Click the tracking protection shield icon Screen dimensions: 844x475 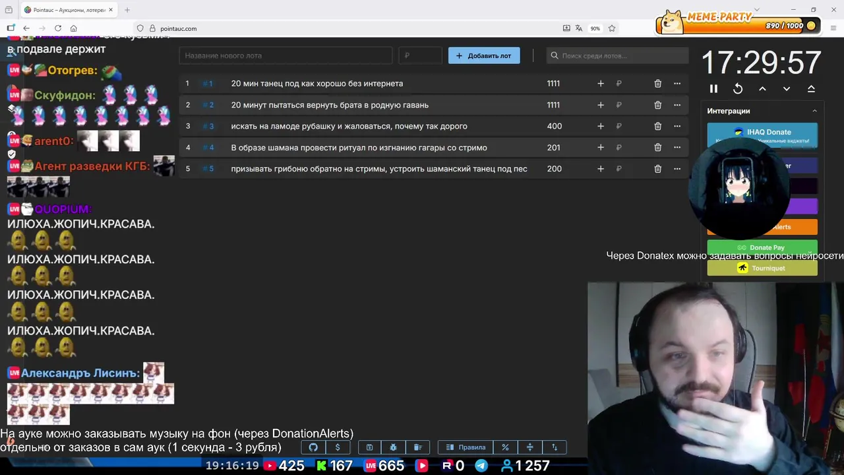[140, 28]
